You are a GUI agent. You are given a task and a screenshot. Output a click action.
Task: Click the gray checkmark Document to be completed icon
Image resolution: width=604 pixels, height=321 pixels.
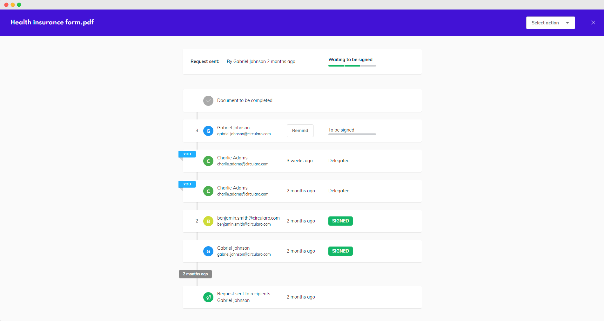pyautogui.click(x=208, y=101)
